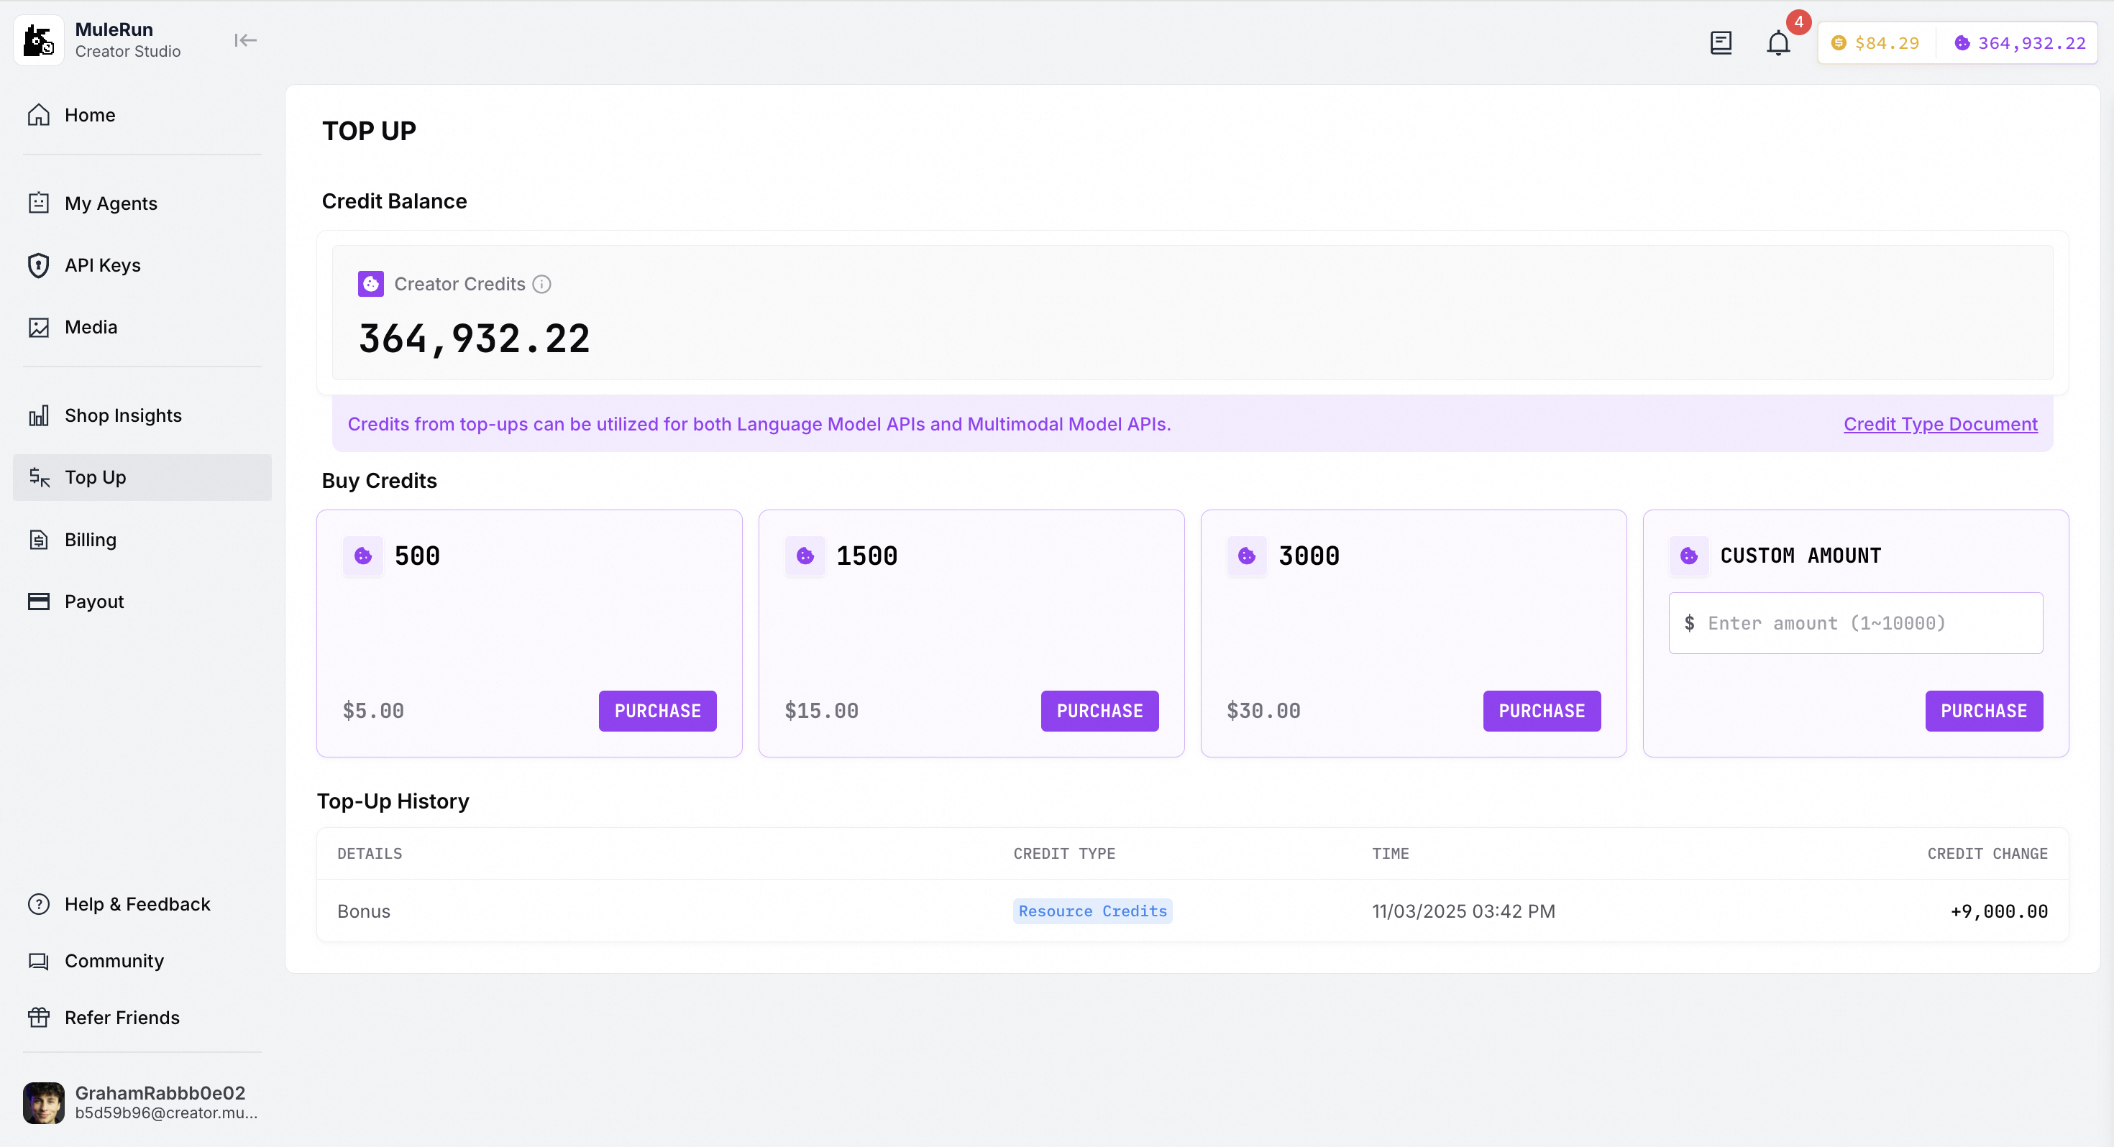This screenshot has height=1147, width=2114.
Task: Open the docs book icon
Action: point(1720,42)
